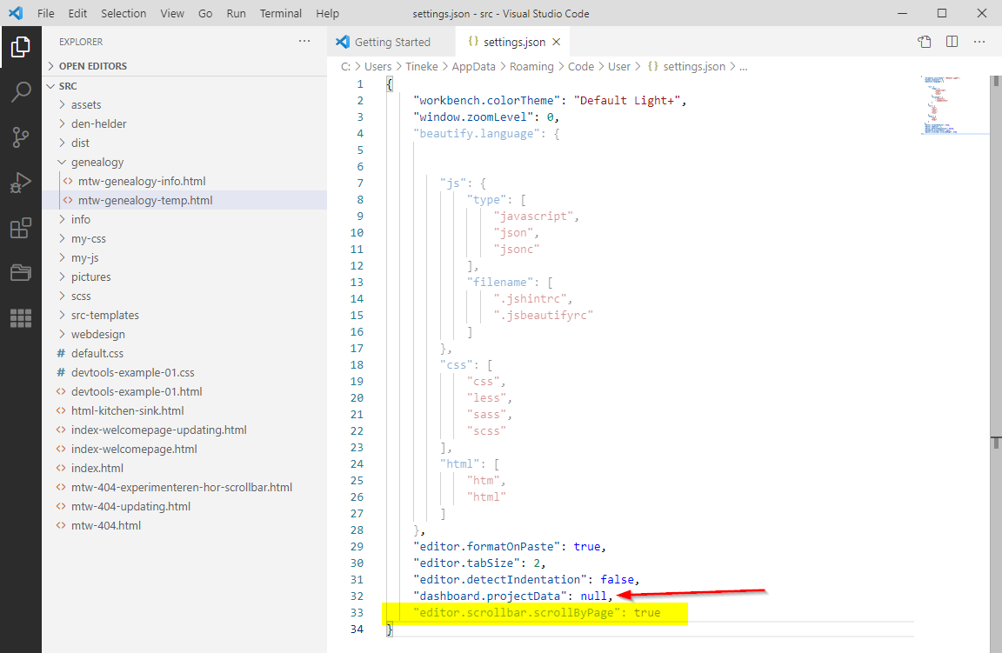Click AppData segment in breadcrumb

coord(473,66)
